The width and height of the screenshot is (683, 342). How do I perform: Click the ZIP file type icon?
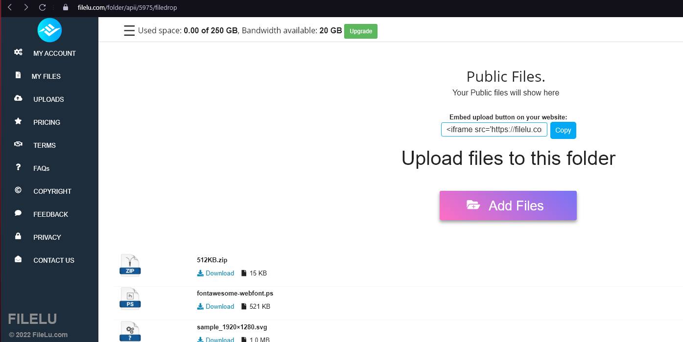tap(130, 266)
